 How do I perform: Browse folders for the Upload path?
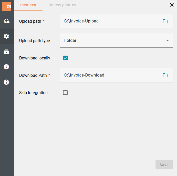click(x=165, y=21)
